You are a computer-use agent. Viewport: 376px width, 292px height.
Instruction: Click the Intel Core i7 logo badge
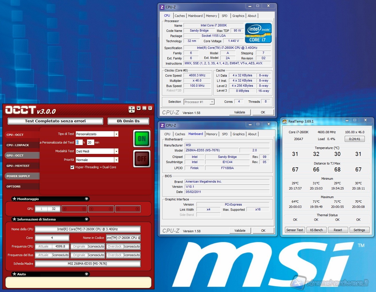258,33
